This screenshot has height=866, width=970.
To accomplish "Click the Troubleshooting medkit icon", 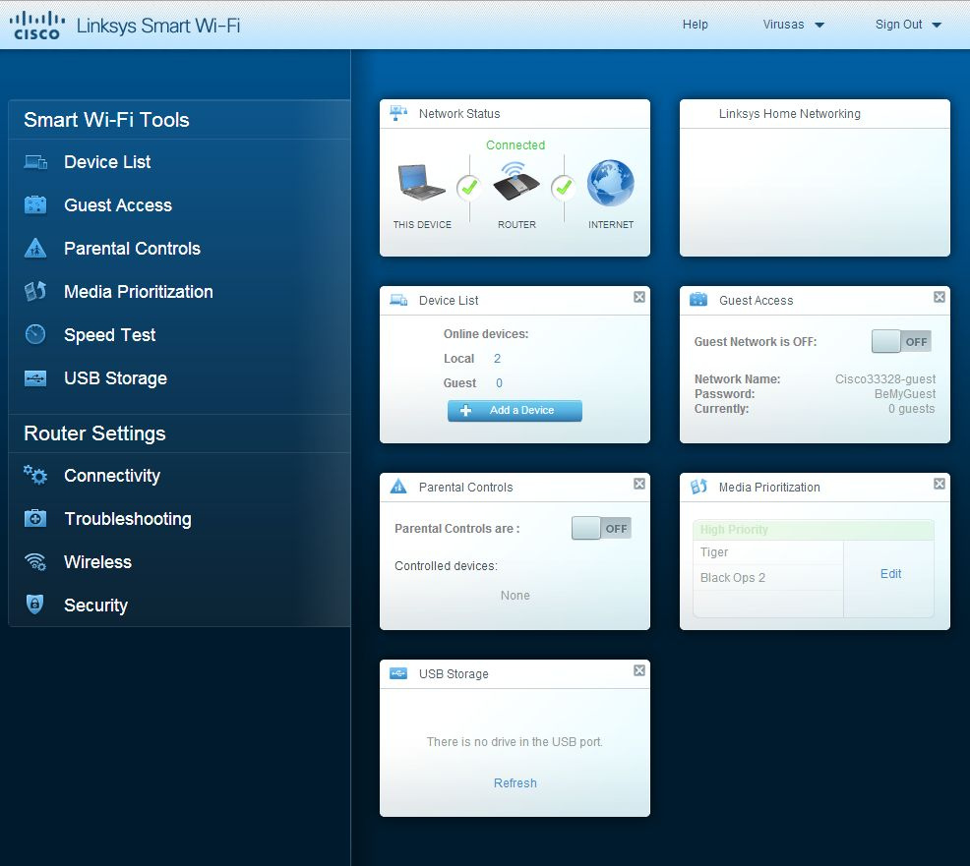I will click(35, 518).
